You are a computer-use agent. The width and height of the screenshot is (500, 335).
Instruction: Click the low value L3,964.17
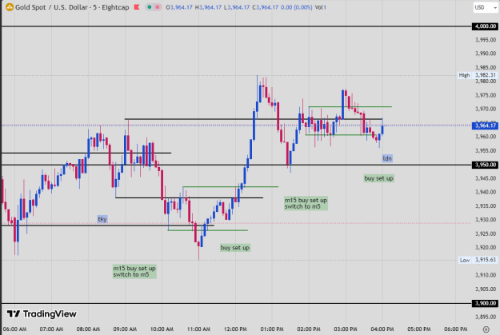[x=237, y=7]
